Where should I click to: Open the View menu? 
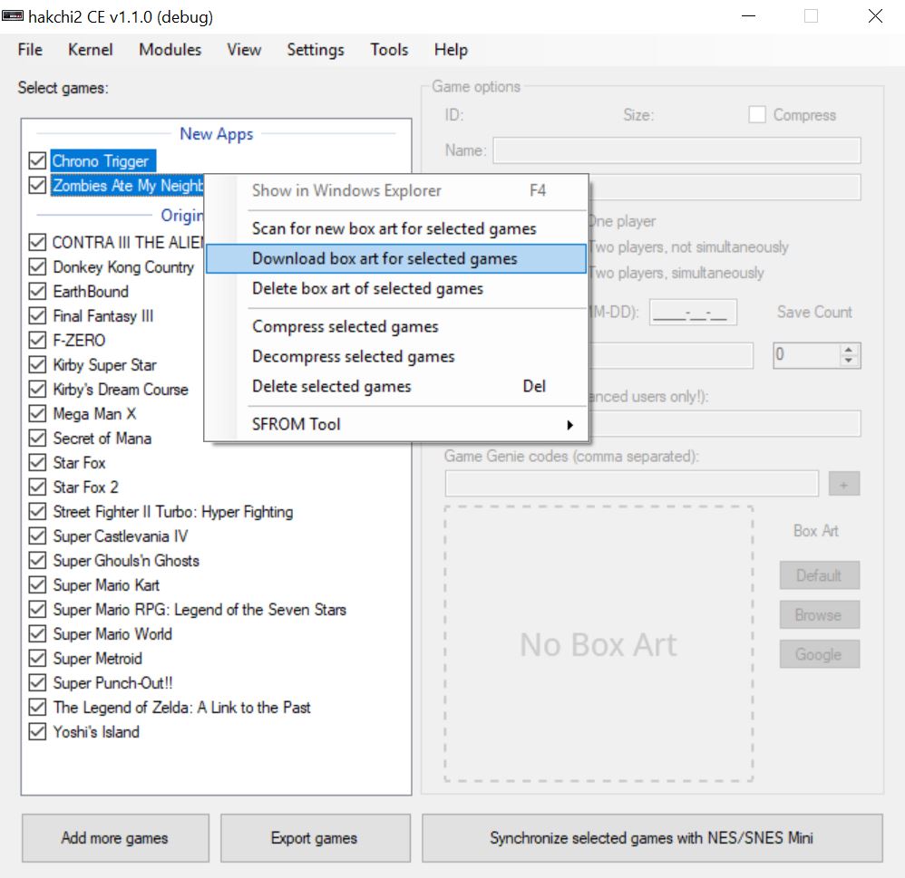click(244, 50)
